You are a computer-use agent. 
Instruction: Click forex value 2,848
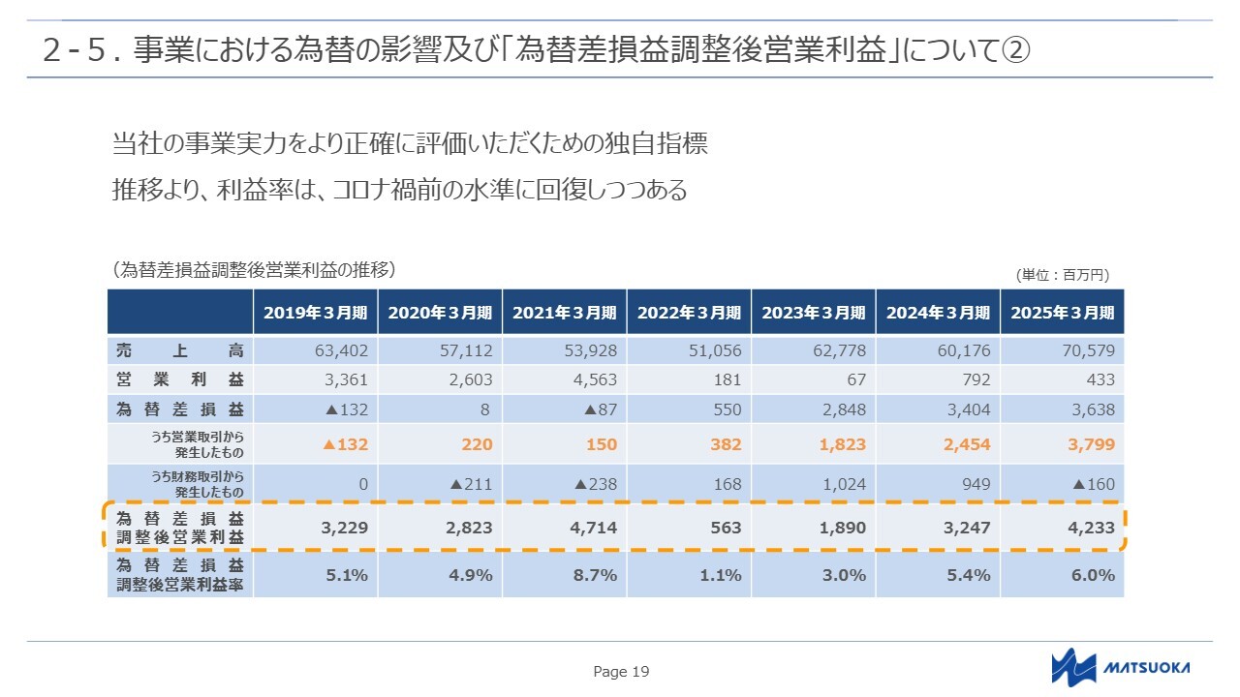tap(844, 409)
